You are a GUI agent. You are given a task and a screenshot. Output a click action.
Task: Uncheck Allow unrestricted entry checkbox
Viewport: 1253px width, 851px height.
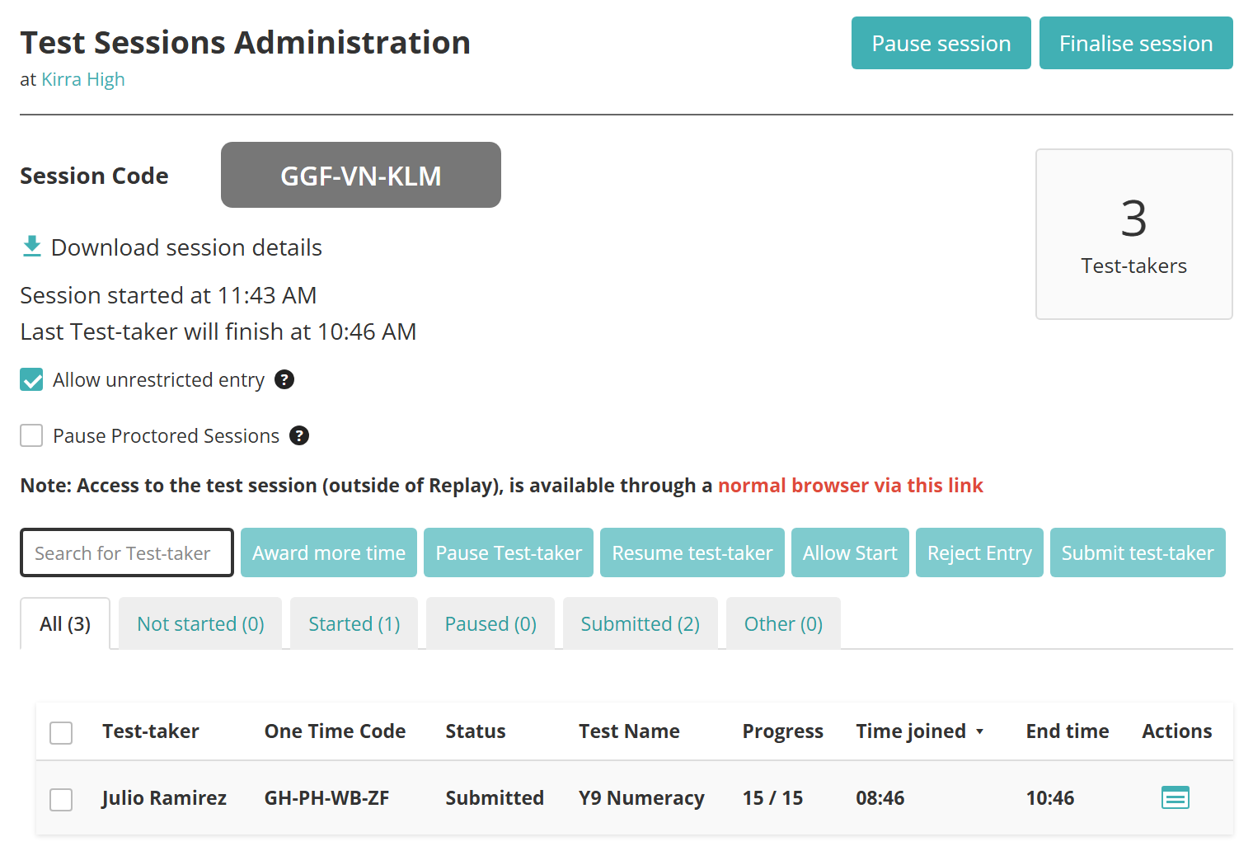(31, 379)
